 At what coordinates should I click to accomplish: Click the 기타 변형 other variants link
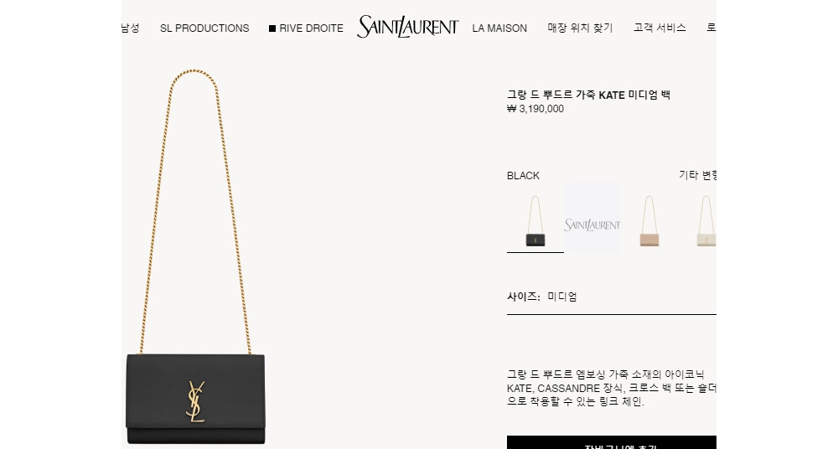click(x=697, y=175)
